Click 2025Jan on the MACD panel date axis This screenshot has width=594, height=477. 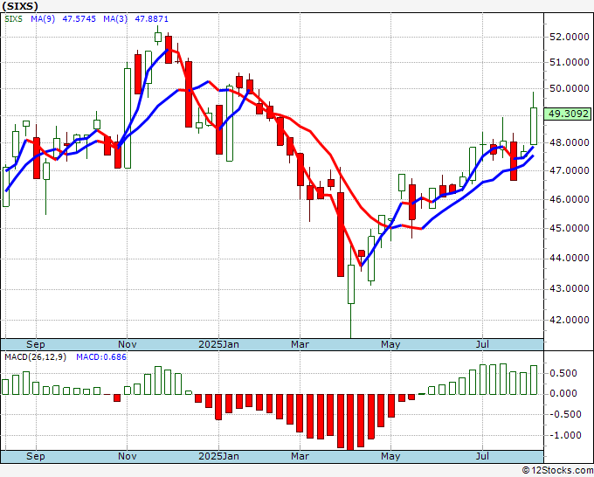click(x=219, y=456)
